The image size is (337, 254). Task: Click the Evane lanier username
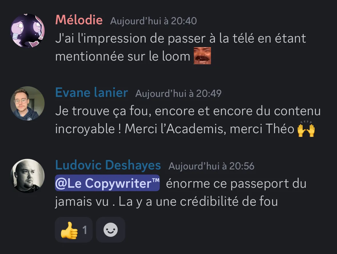(x=91, y=93)
